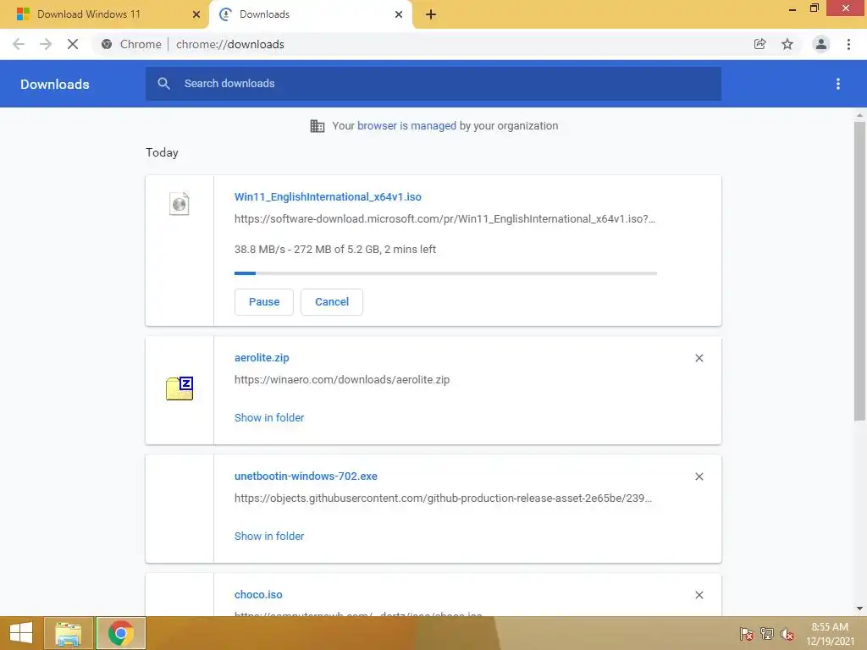The height and width of the screenshot is (650, 867).
Task: Pause the Win11 ISO download
Action: coord(264,302)
